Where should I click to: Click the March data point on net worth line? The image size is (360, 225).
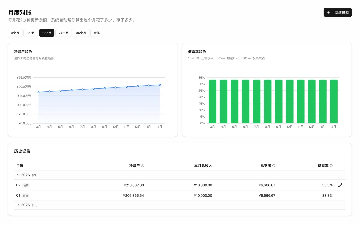39,92
